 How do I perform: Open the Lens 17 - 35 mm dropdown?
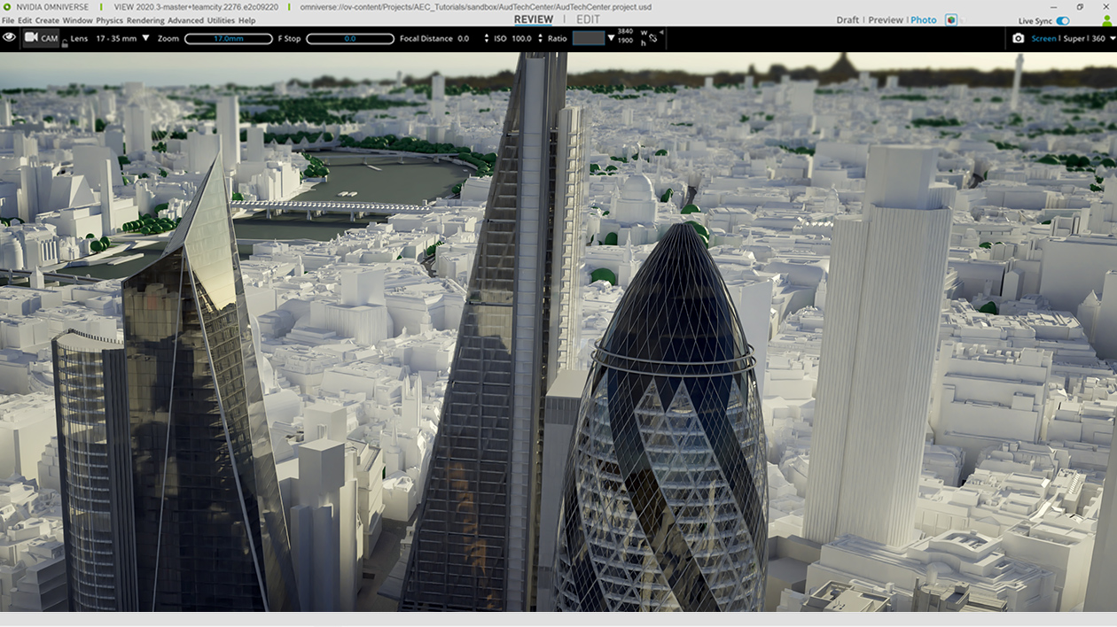pos(145,38)
